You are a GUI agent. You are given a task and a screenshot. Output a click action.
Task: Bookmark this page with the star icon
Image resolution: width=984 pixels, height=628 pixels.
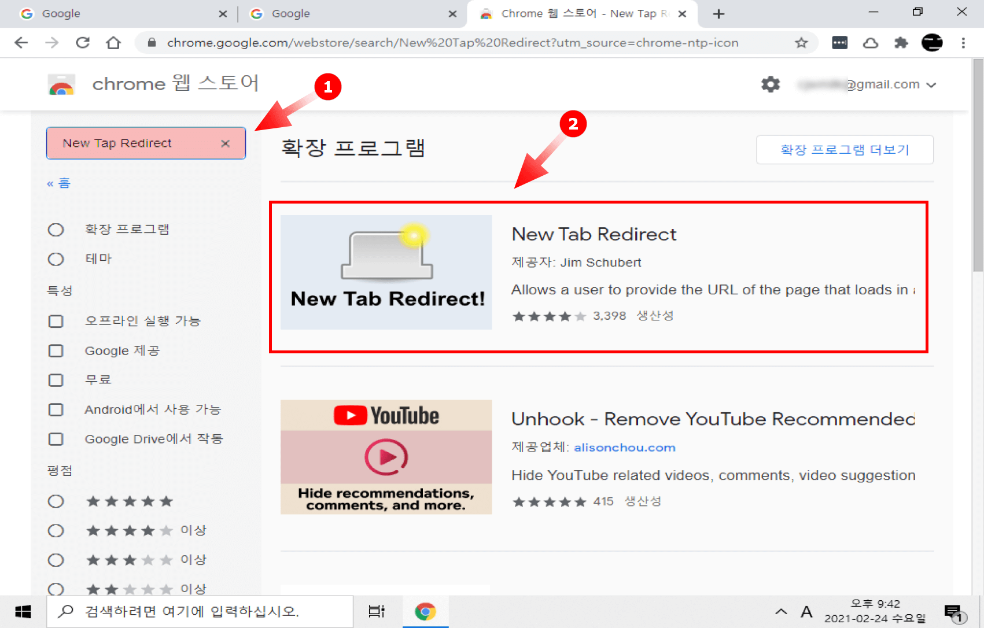(x=801, y=43)
